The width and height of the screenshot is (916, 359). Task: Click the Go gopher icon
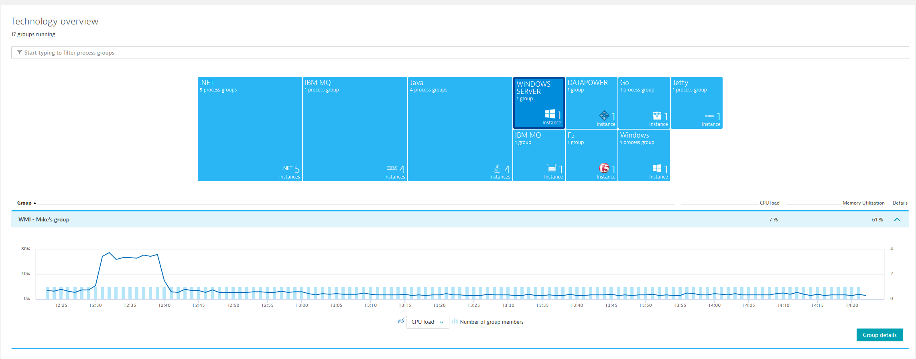click(x=657, y=116)
